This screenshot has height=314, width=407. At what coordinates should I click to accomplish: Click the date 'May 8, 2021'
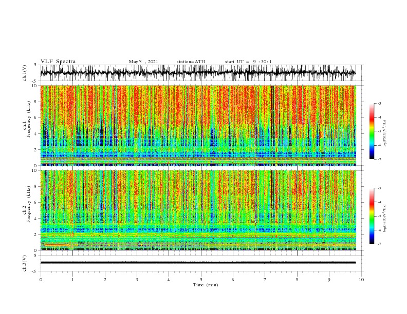click(143, 62)
